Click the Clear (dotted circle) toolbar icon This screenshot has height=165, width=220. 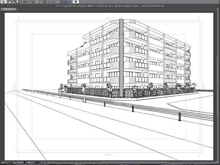point(33,2)
